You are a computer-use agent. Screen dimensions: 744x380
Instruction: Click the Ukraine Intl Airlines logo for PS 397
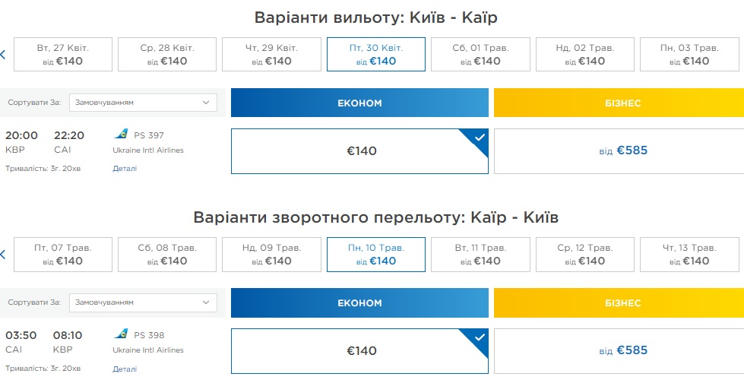(121, 135)
